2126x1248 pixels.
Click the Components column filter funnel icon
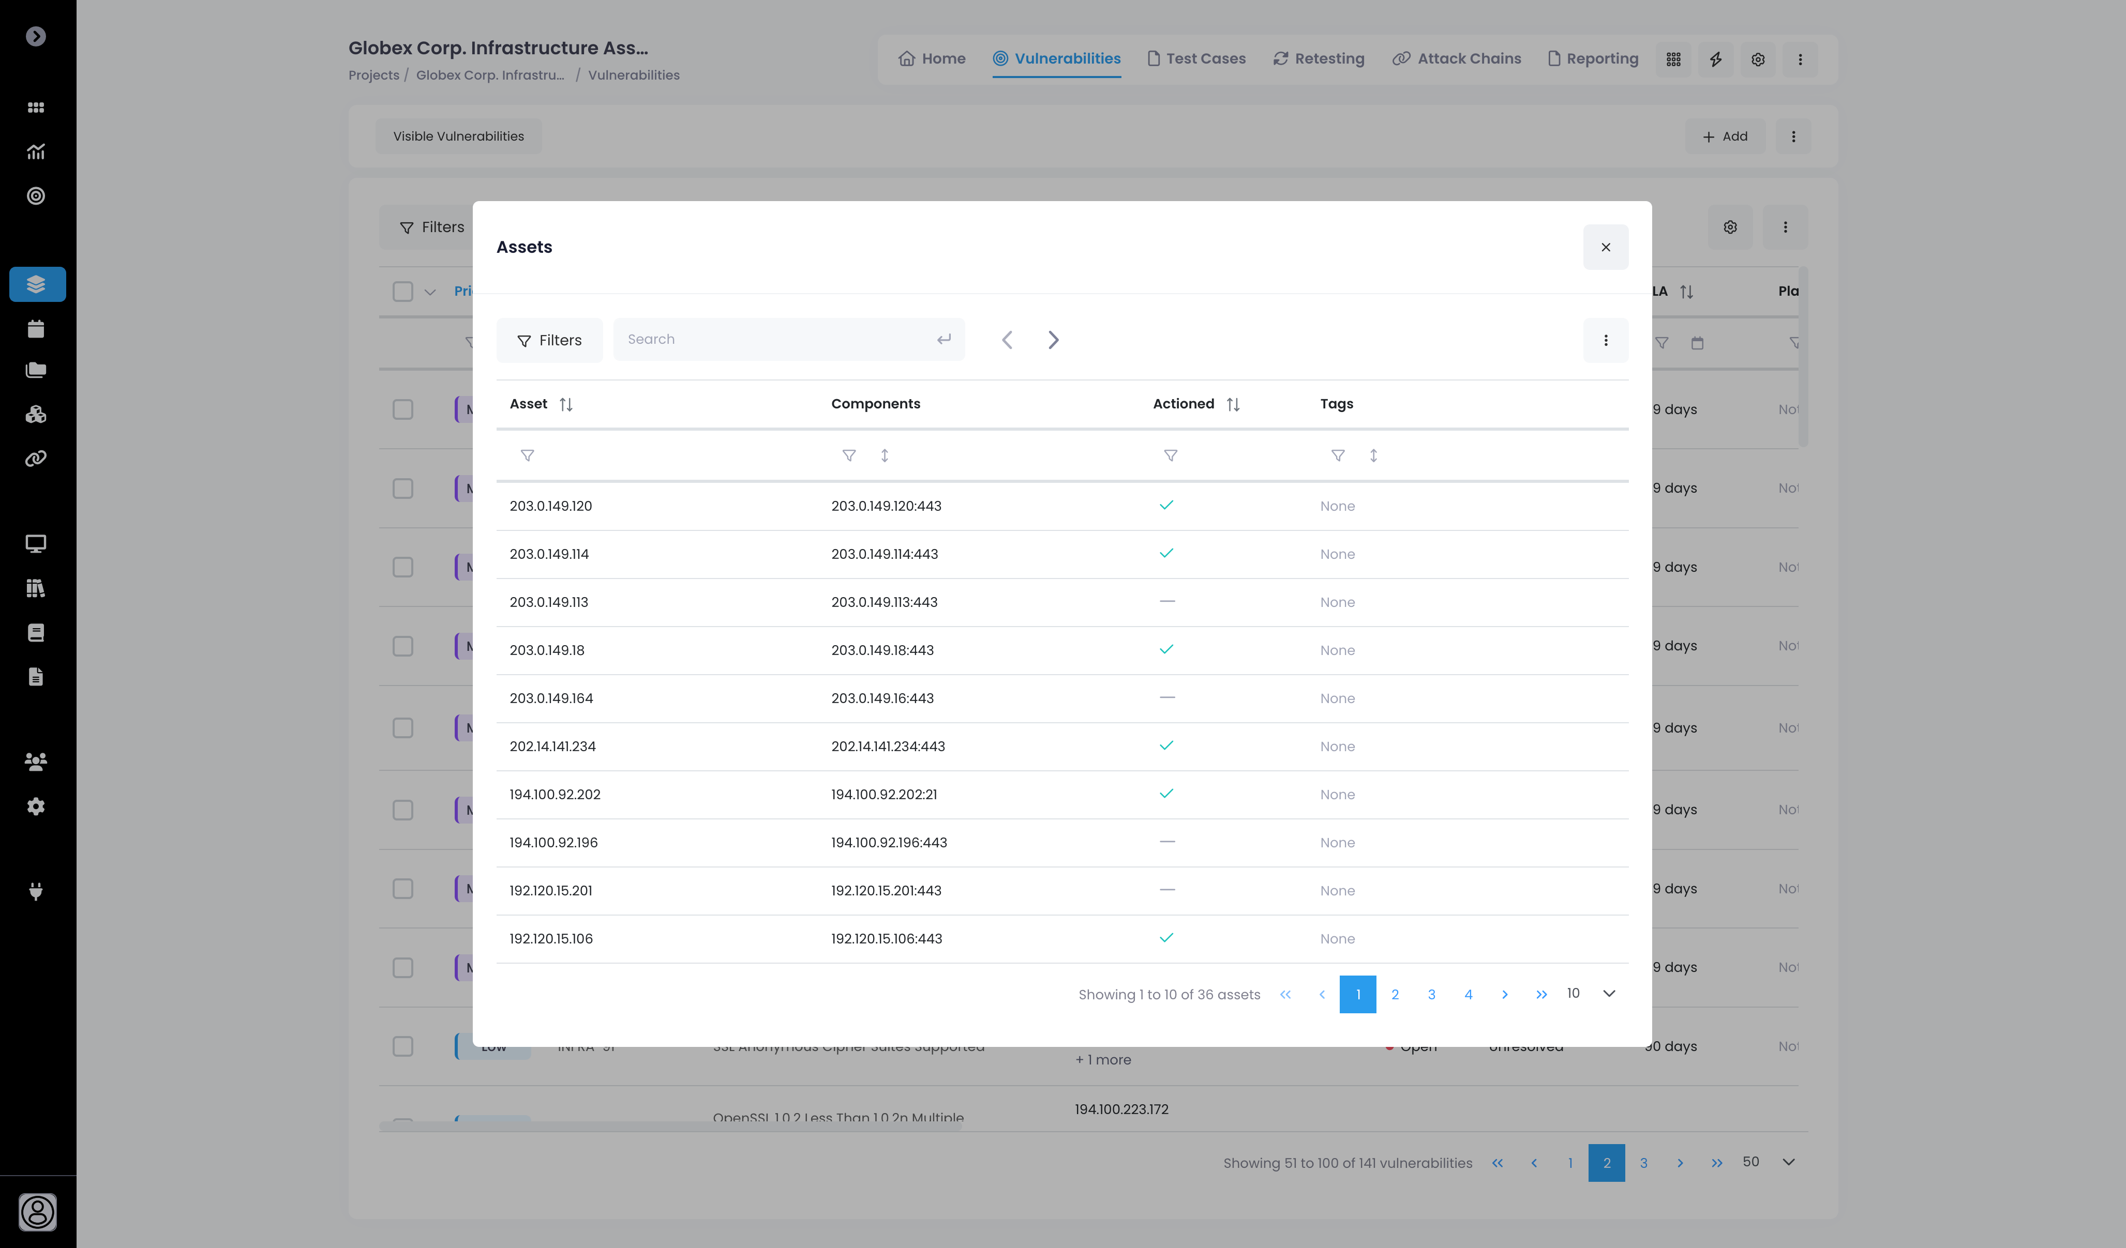click(849, 455)
